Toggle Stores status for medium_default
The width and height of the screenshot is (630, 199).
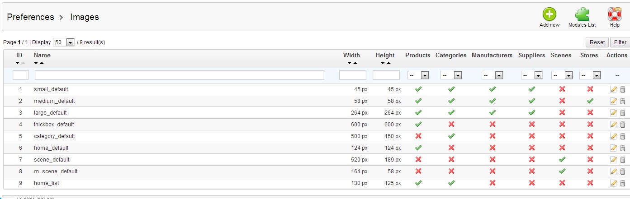point(590,101)
